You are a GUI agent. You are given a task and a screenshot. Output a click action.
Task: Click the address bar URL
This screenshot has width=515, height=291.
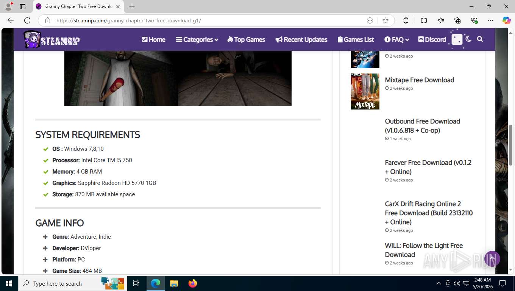(x=129, y=20)
